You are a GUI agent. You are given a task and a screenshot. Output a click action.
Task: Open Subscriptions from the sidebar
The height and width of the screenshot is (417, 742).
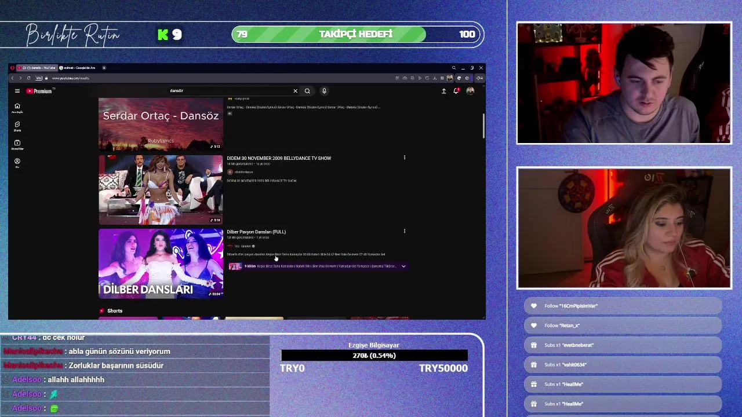(17, 145)
